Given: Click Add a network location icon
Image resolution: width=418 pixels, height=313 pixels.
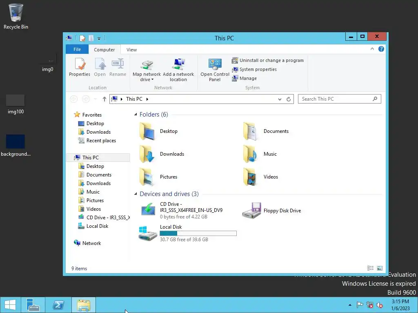Looking at the screenshot, I should (x=178, y=64).
